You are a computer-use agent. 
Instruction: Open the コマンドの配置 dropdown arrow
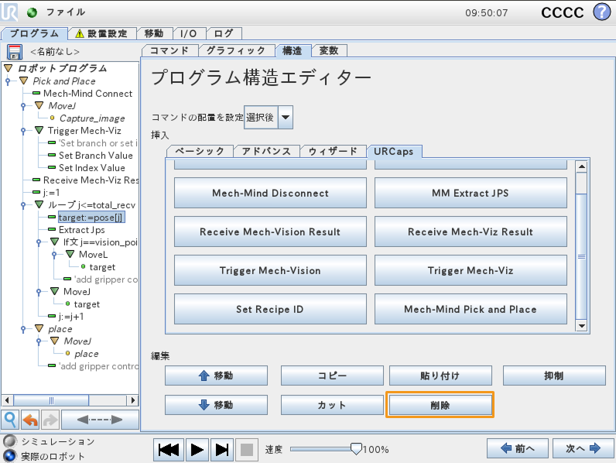click(x=286, y=117)
